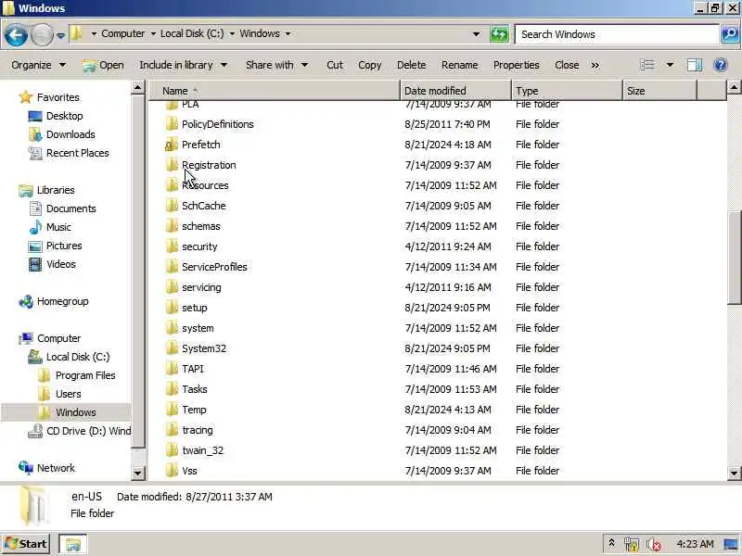Click the search magnifier icon

point(730,34)
